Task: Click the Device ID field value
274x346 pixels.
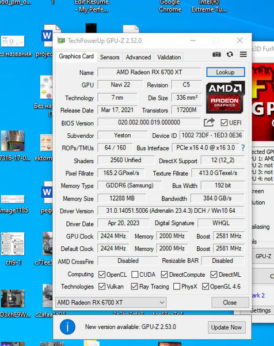Action: (212, 135)
